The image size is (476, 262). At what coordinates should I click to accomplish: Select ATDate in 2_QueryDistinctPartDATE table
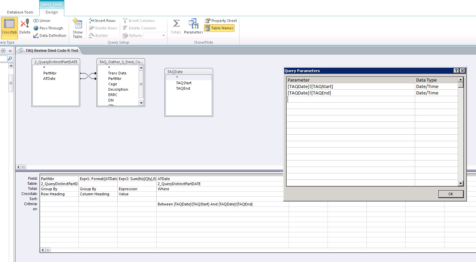click(49, 79)
